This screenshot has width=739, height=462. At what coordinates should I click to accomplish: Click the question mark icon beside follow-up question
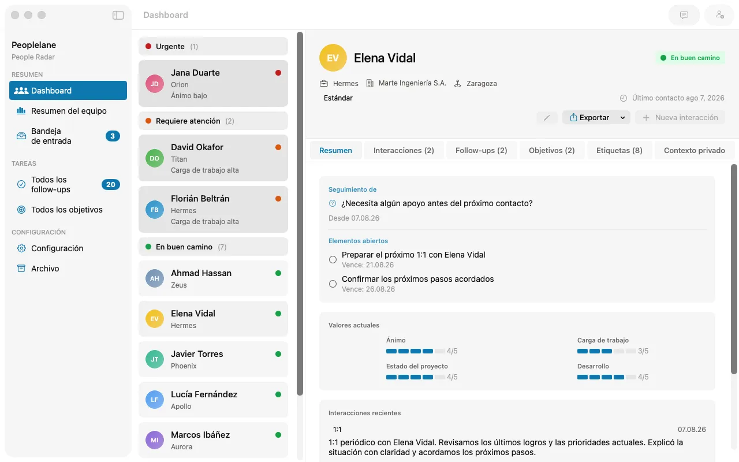(x=333, y=203)
